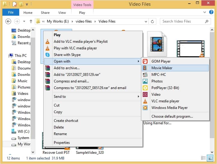Select W8 (C:) drive in navigation pane
The image size is (217, 164).
[23, 131]
